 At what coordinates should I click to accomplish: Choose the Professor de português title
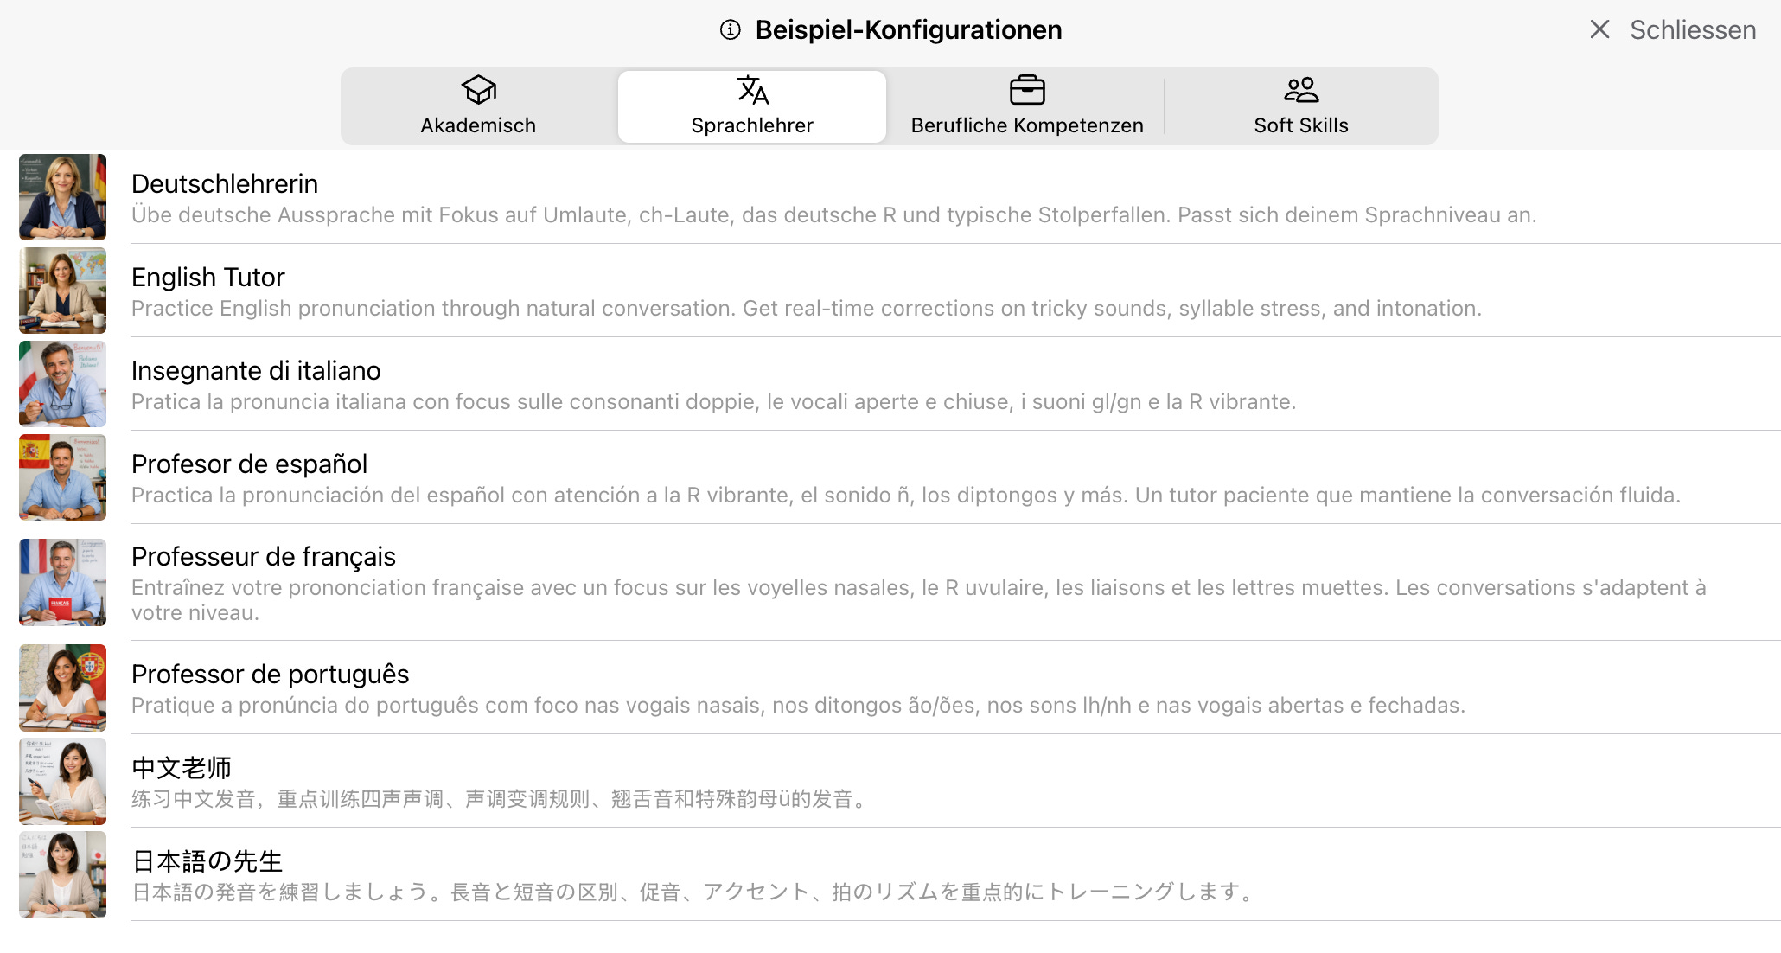pos(270,674)
